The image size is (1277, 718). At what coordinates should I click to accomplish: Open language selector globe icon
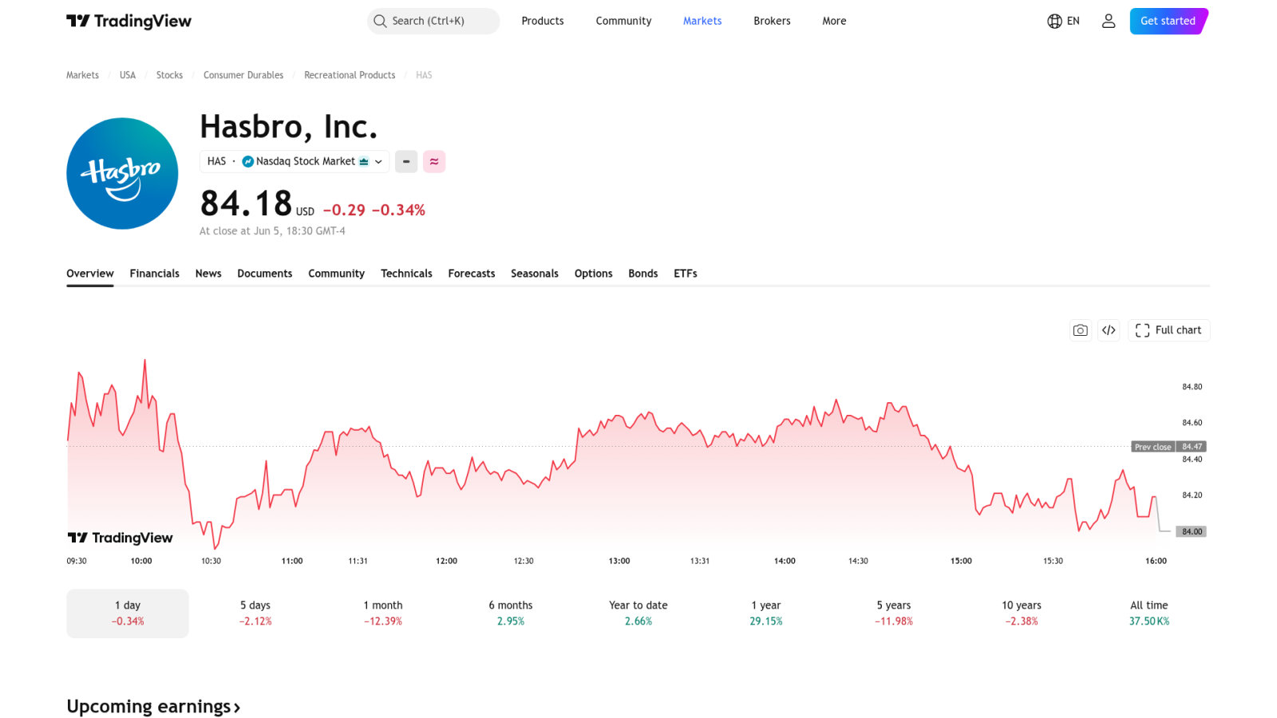point(1055,21)
